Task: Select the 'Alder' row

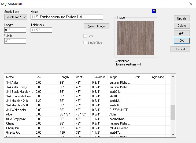Action: click(x=87, y=114)
